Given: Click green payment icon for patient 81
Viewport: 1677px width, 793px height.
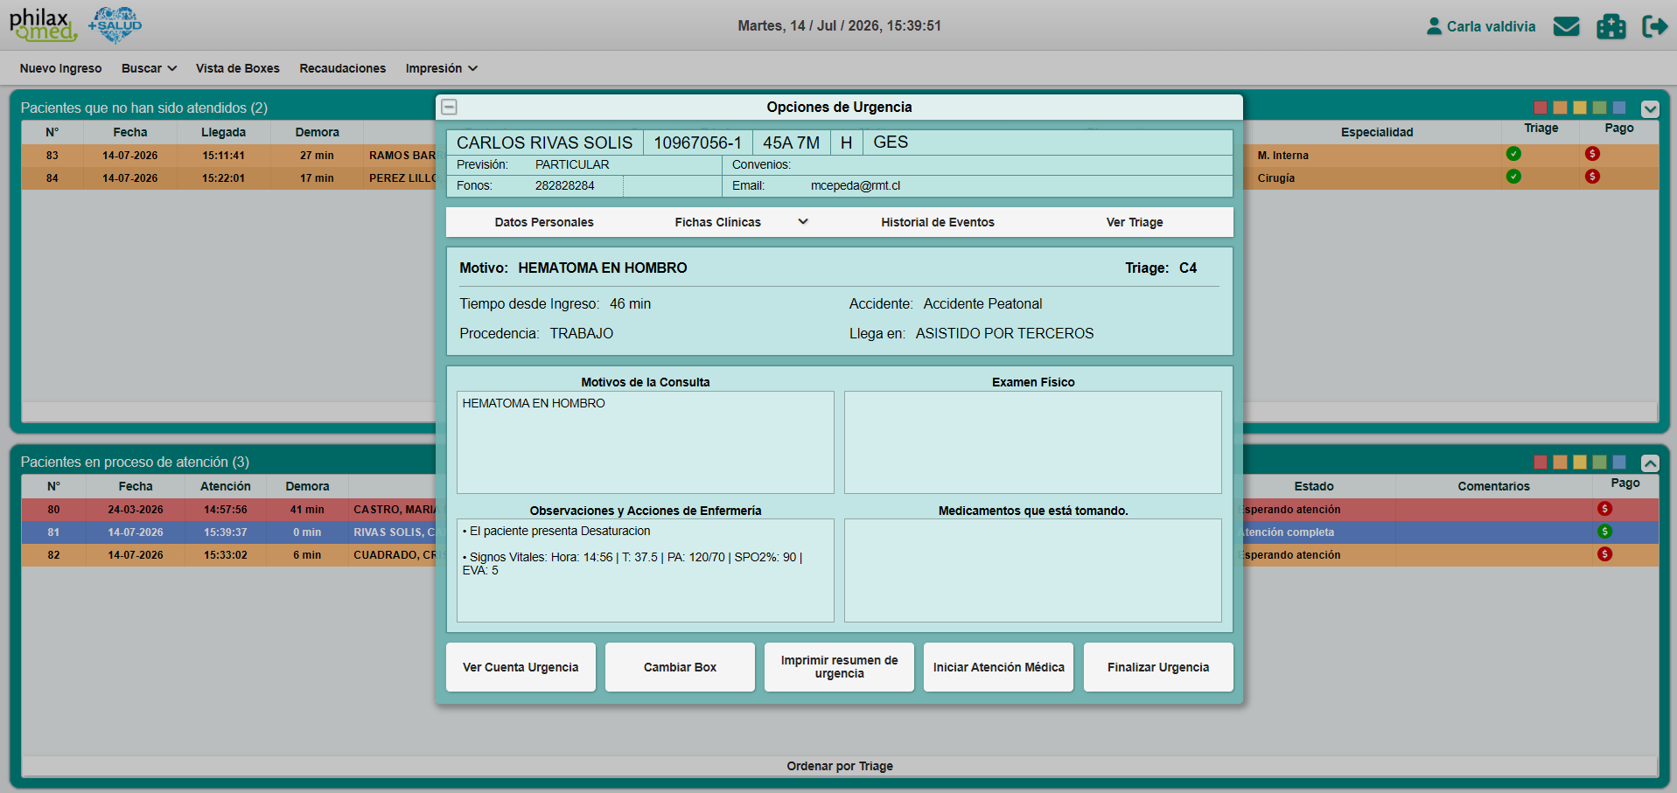Looking at the screenshot, I should click(x=1604, y=531).
